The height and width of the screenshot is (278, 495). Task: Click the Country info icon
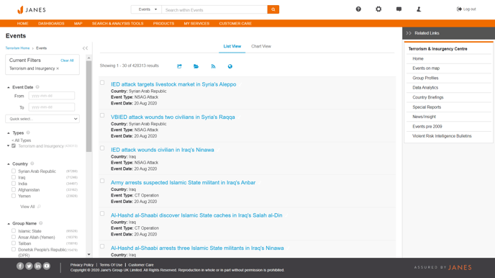[x=32, y=163]
